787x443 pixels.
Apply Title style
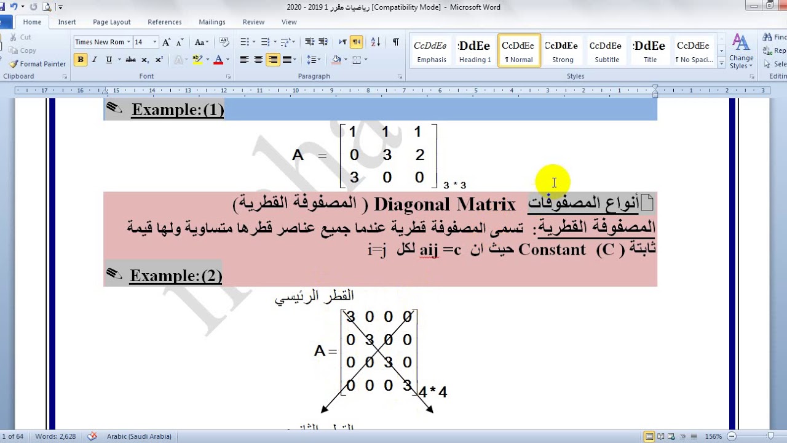[650, 51]
